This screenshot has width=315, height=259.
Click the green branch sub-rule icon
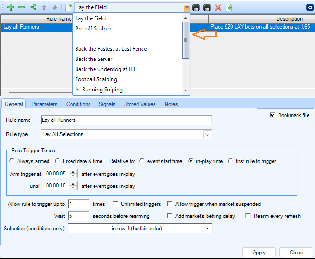click(33, 7)
